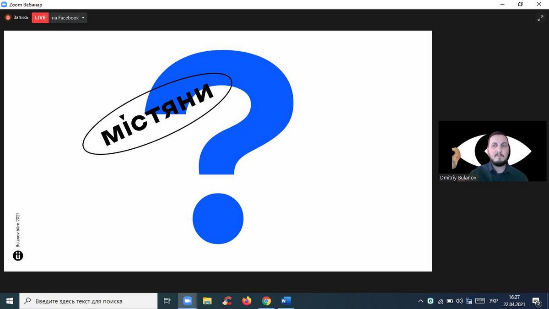
Task: Click the Zoom icon in the taskbar
Action: (187, 301)
